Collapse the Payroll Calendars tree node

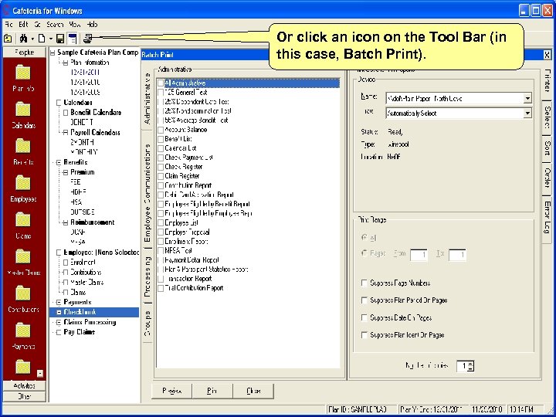coord(65,133)
